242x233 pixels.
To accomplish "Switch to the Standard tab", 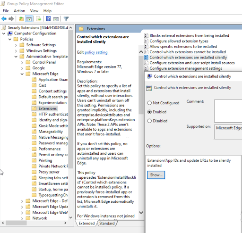I will [x=107, y=223].
